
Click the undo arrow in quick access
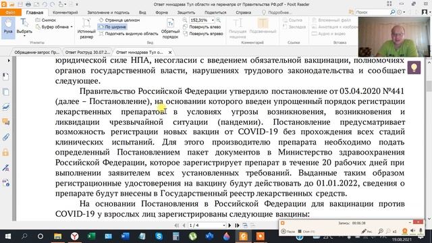coord(45,4)
